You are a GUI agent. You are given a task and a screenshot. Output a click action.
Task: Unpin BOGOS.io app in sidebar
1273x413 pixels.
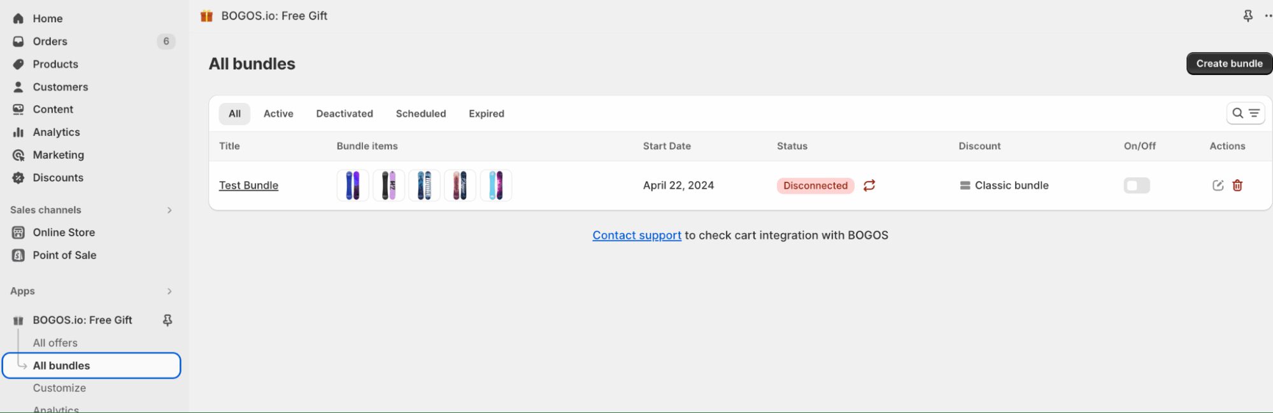point(167,320)
